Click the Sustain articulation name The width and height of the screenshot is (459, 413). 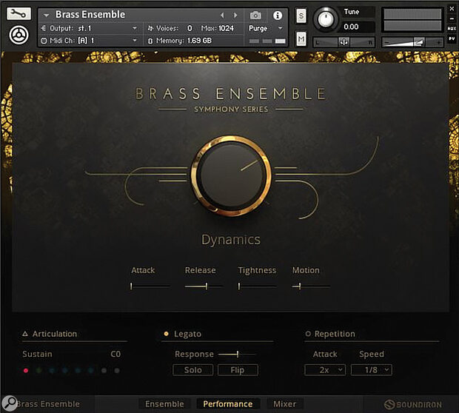click(x=37, y=355)
